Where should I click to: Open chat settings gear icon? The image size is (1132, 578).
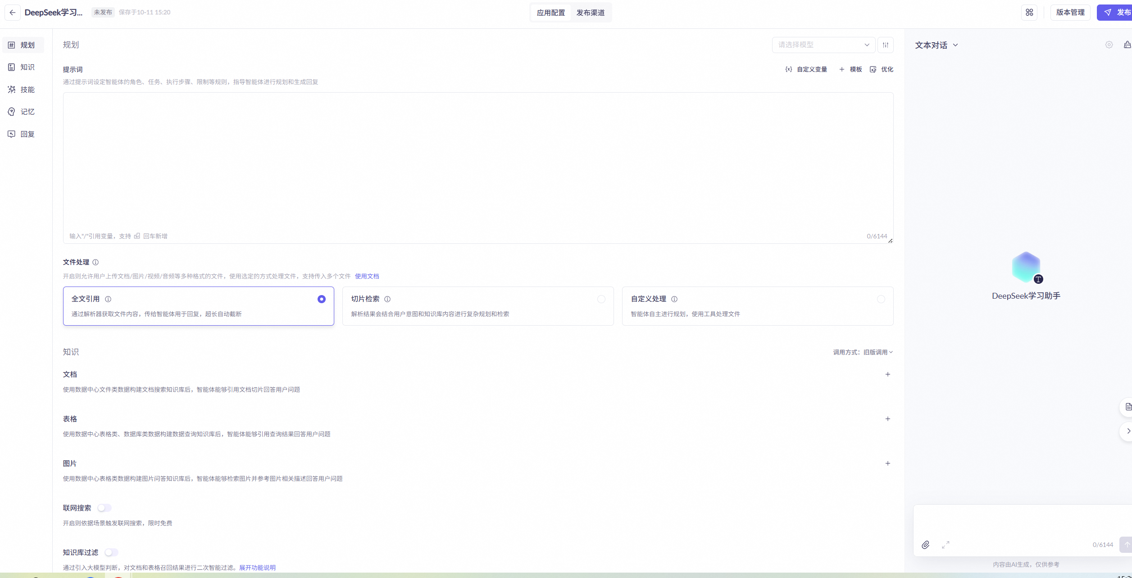click(x=1109, y=45)
